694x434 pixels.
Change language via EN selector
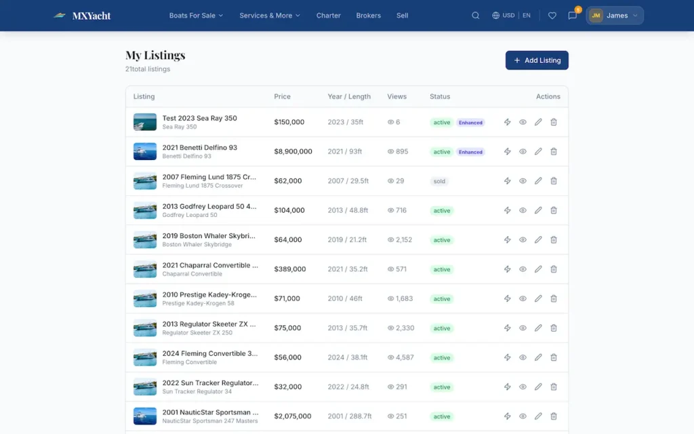pyautogui.click(x=526, y=16)
